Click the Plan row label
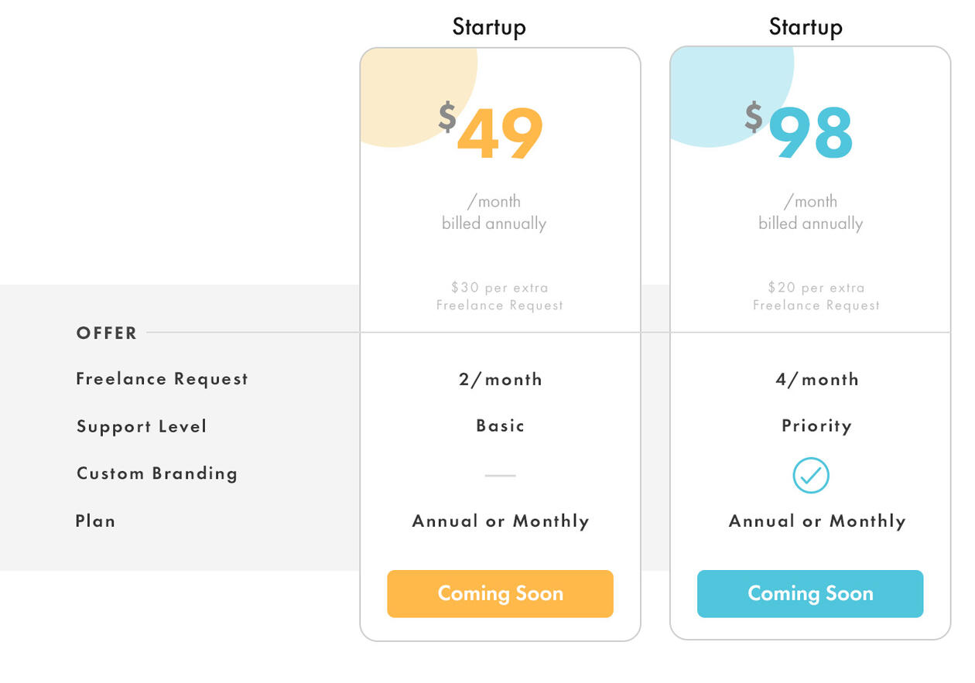Image resolution: width=975 pixels, height=683 pixels. [96, 521]
